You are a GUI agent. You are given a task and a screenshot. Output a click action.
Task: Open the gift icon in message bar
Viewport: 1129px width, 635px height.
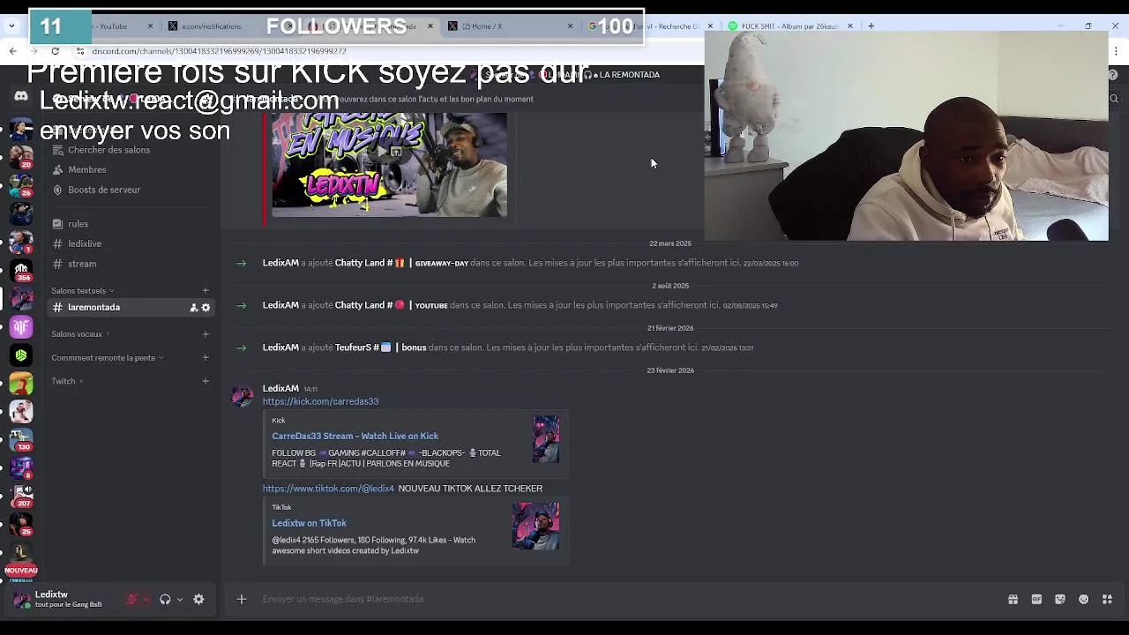[1013, 600]
